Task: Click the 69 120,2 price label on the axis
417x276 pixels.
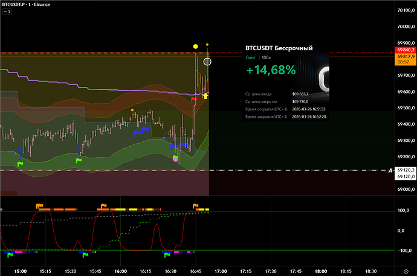Action: [x=404, y=171]
